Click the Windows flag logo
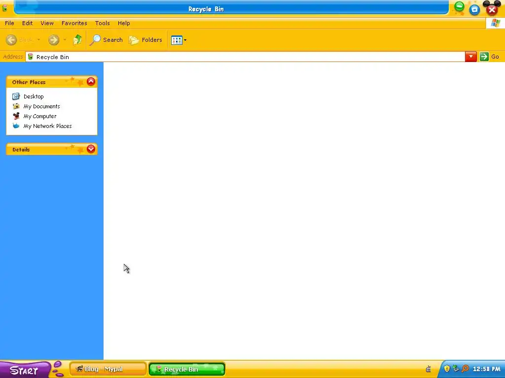 tap(495, 23)
